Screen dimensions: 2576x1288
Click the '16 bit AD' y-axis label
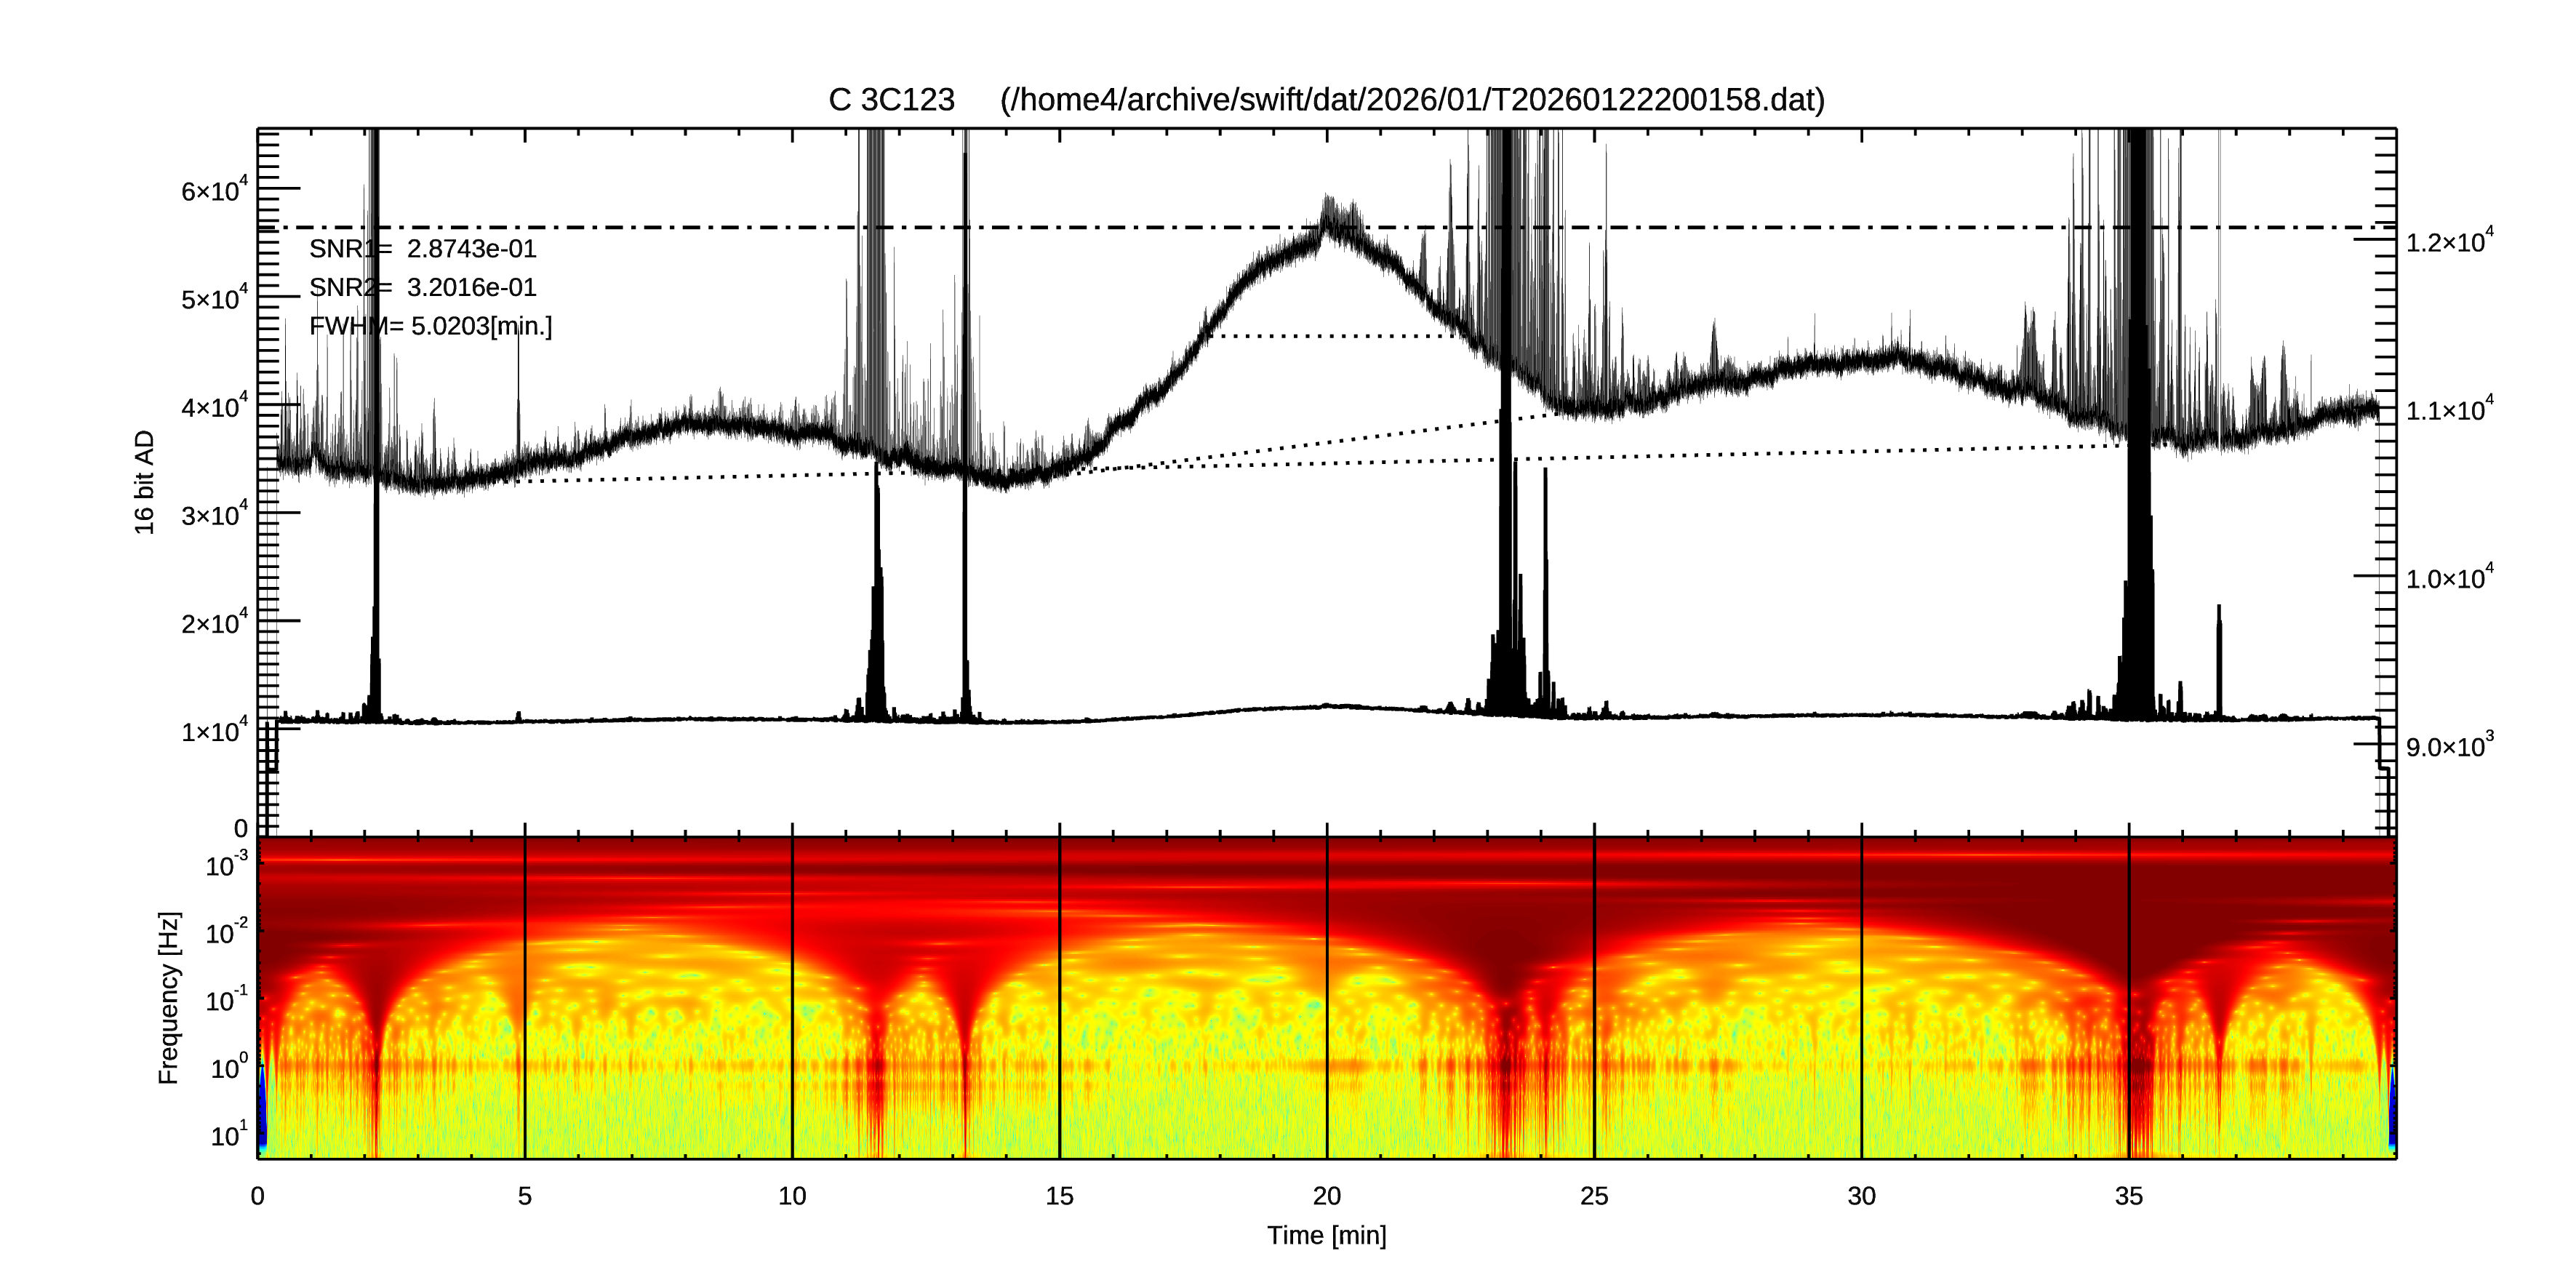[x=145, y=482]
